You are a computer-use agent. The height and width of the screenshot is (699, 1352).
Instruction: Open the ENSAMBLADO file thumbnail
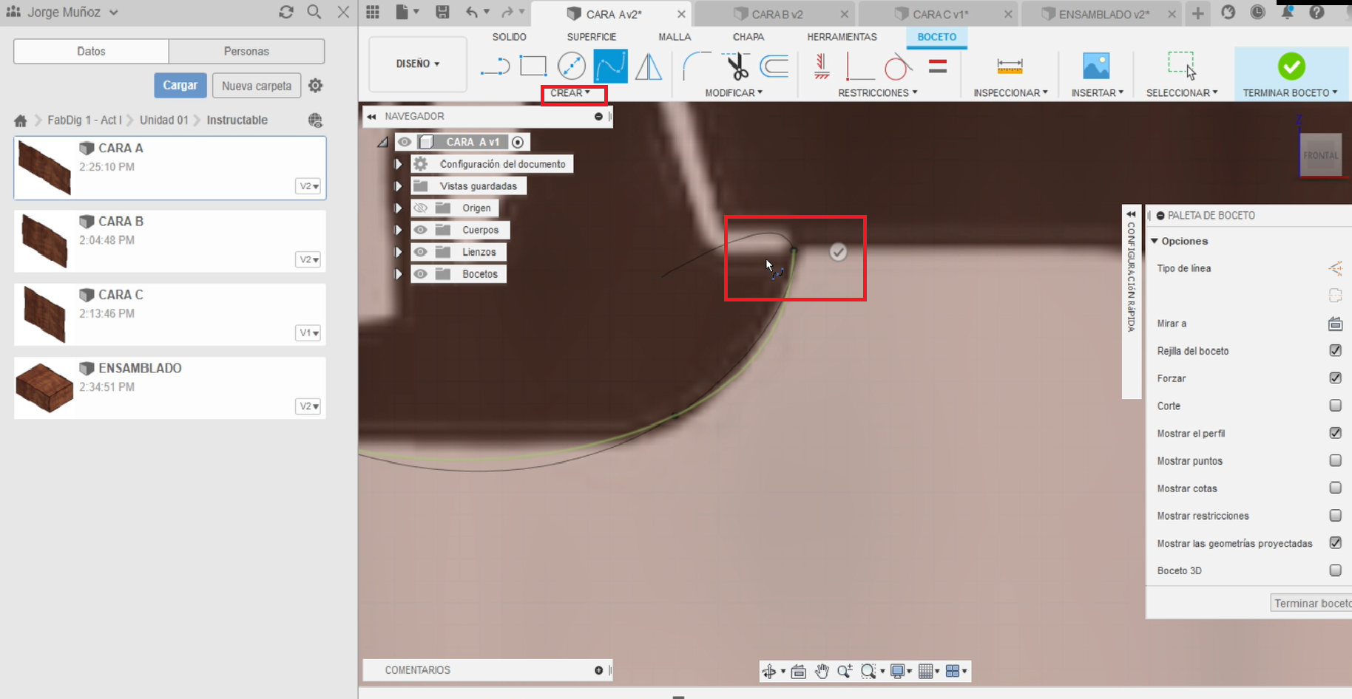coord(44,387)
